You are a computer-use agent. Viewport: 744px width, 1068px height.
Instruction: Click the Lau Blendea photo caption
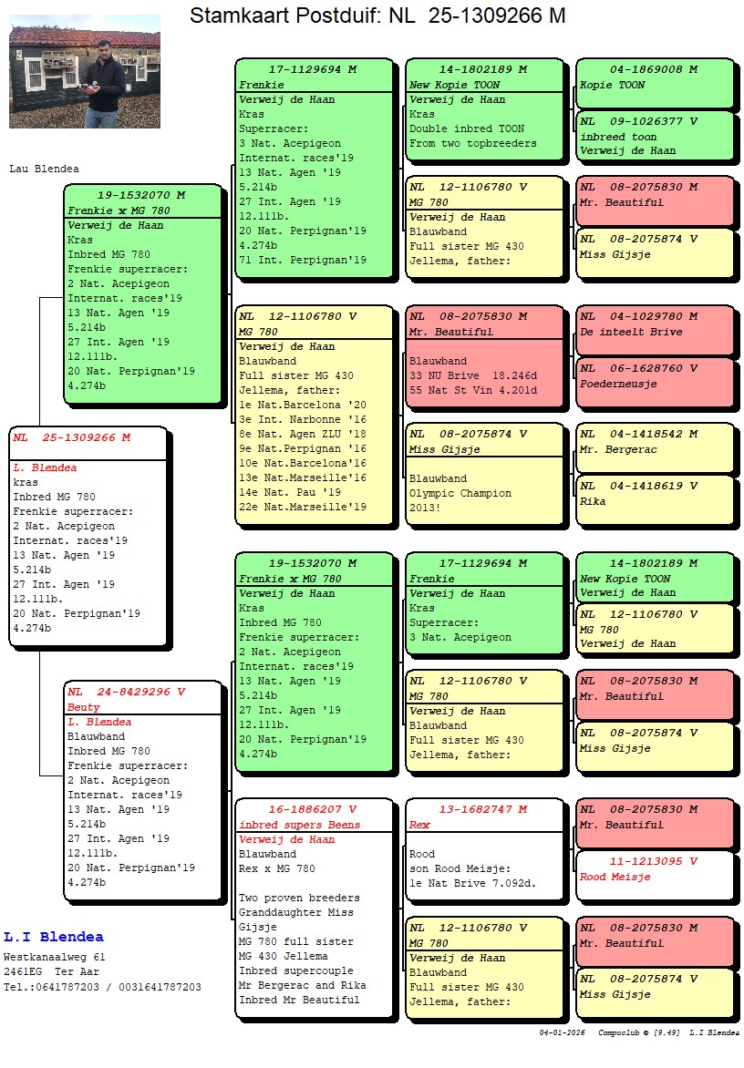pyautogui.click(x=44, y=169)
